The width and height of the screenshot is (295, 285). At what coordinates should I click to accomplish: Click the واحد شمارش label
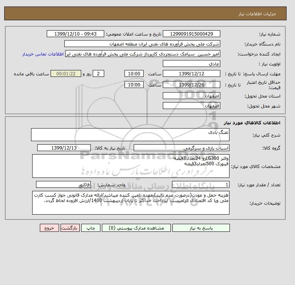point(111,185)
